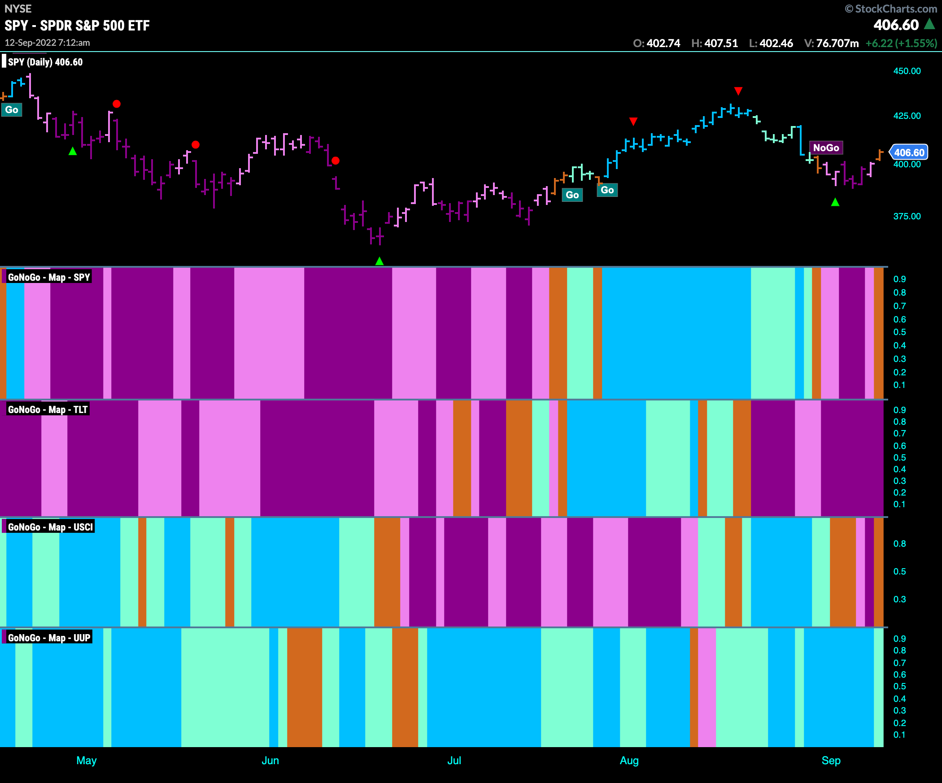Click the green up-triangle below September low
The width and height of the screenshot is (942, 783).
[835, 202]
